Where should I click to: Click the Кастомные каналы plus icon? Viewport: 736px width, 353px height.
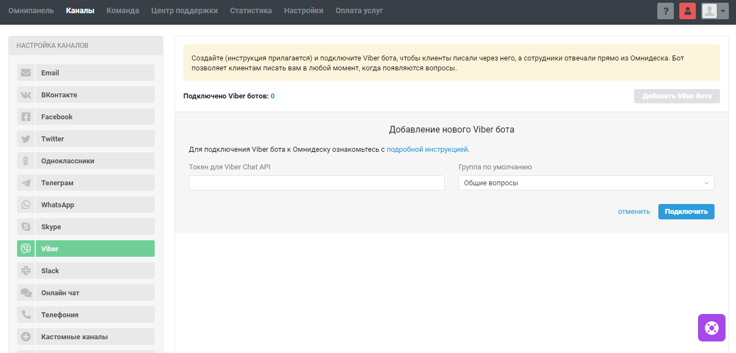26,337
